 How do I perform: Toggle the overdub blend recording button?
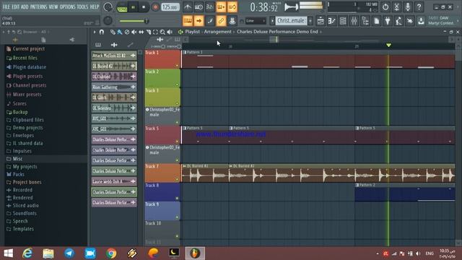pos(221,7)
